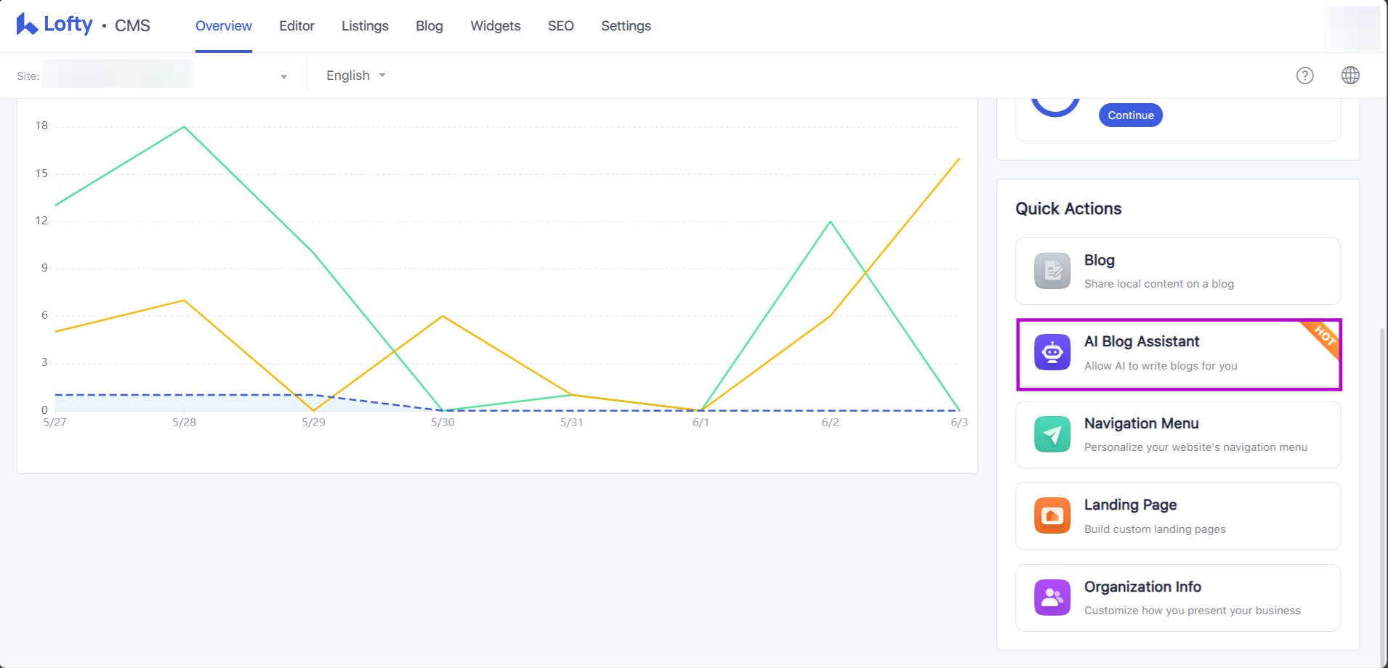
Task: Click the AI Blog Assistant robot icon
Action: [x=1052, y=353]
